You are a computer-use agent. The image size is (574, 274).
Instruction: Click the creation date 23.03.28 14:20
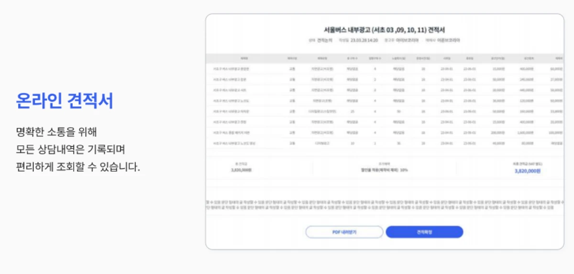point(364,41)
